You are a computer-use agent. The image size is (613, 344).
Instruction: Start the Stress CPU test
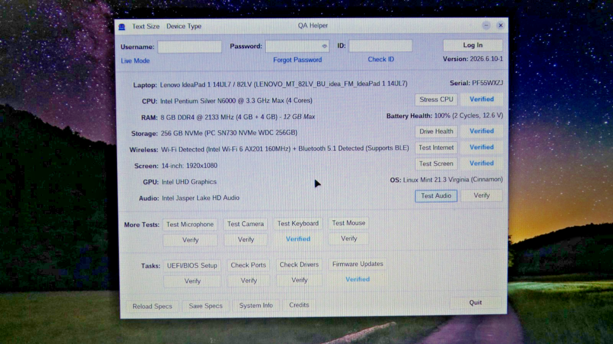pos(436,99)
